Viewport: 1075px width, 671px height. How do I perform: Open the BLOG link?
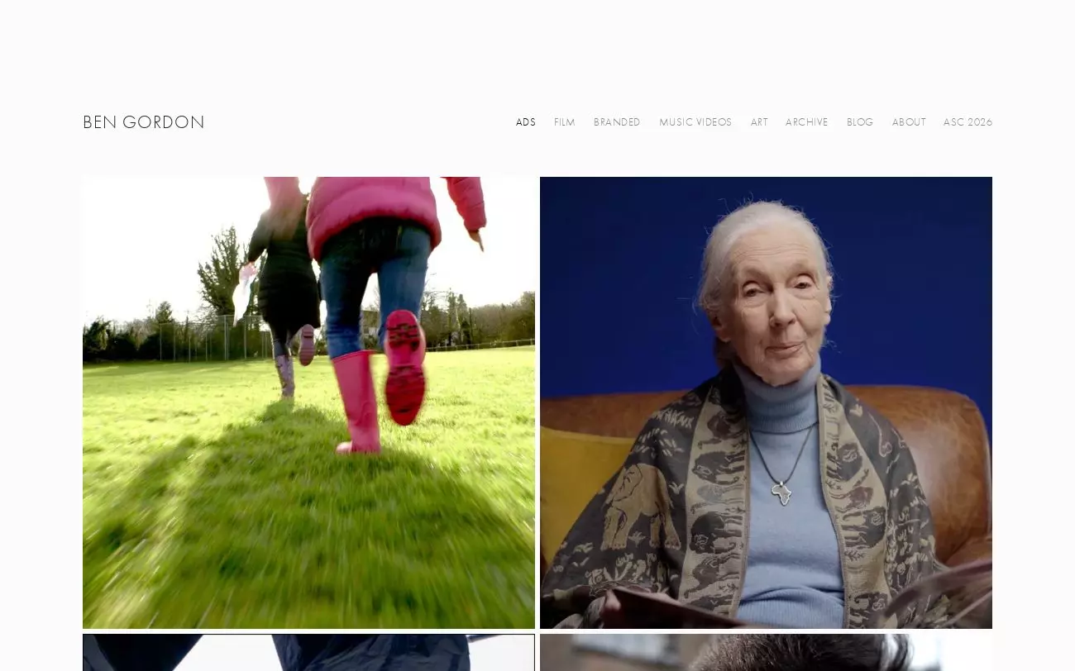860,122
